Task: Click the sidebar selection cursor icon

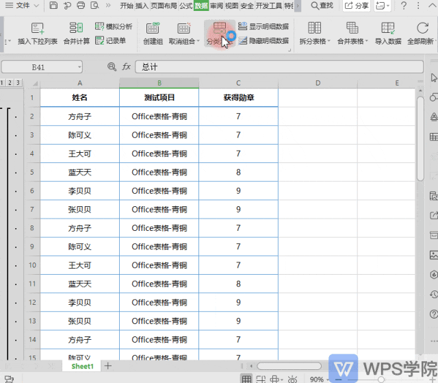Action: (x=434, y=78)
